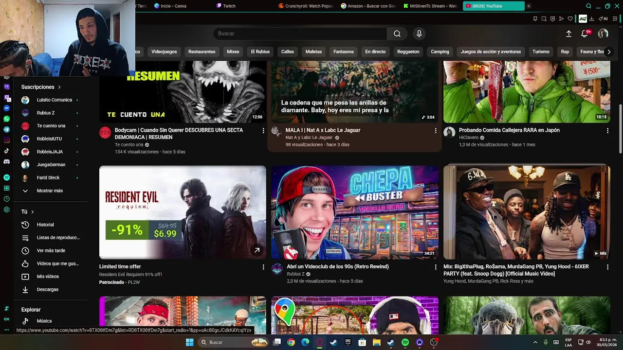Click the ad block shield icon
Image resolution: width=623 pixels, height=350 pixels.
click(552, 19)
